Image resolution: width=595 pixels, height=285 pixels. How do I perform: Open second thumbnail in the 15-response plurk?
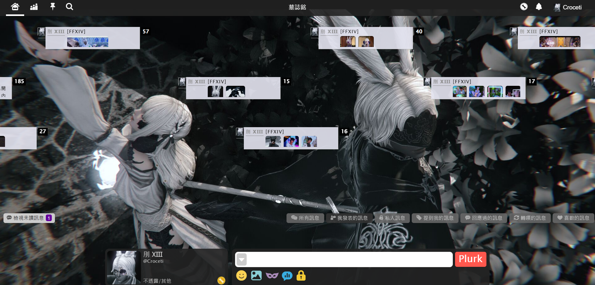(235, 91)
